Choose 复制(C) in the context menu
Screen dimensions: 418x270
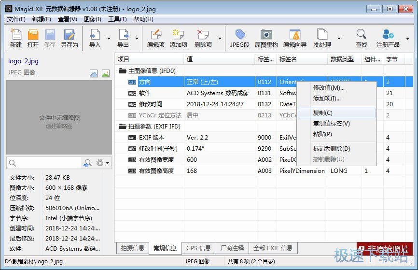point(336,113)
